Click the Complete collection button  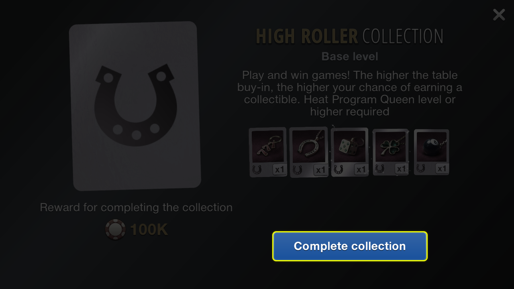coord(350,246)
